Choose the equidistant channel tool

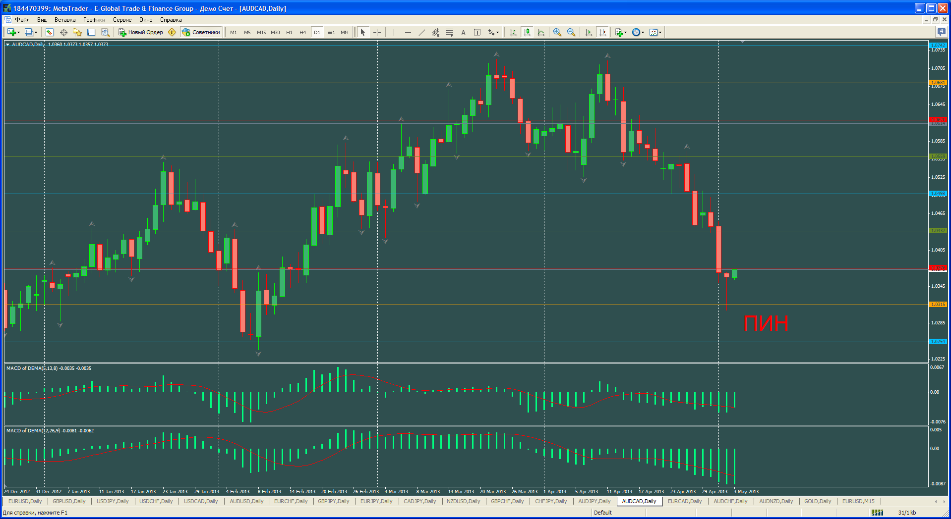(435, 32)
